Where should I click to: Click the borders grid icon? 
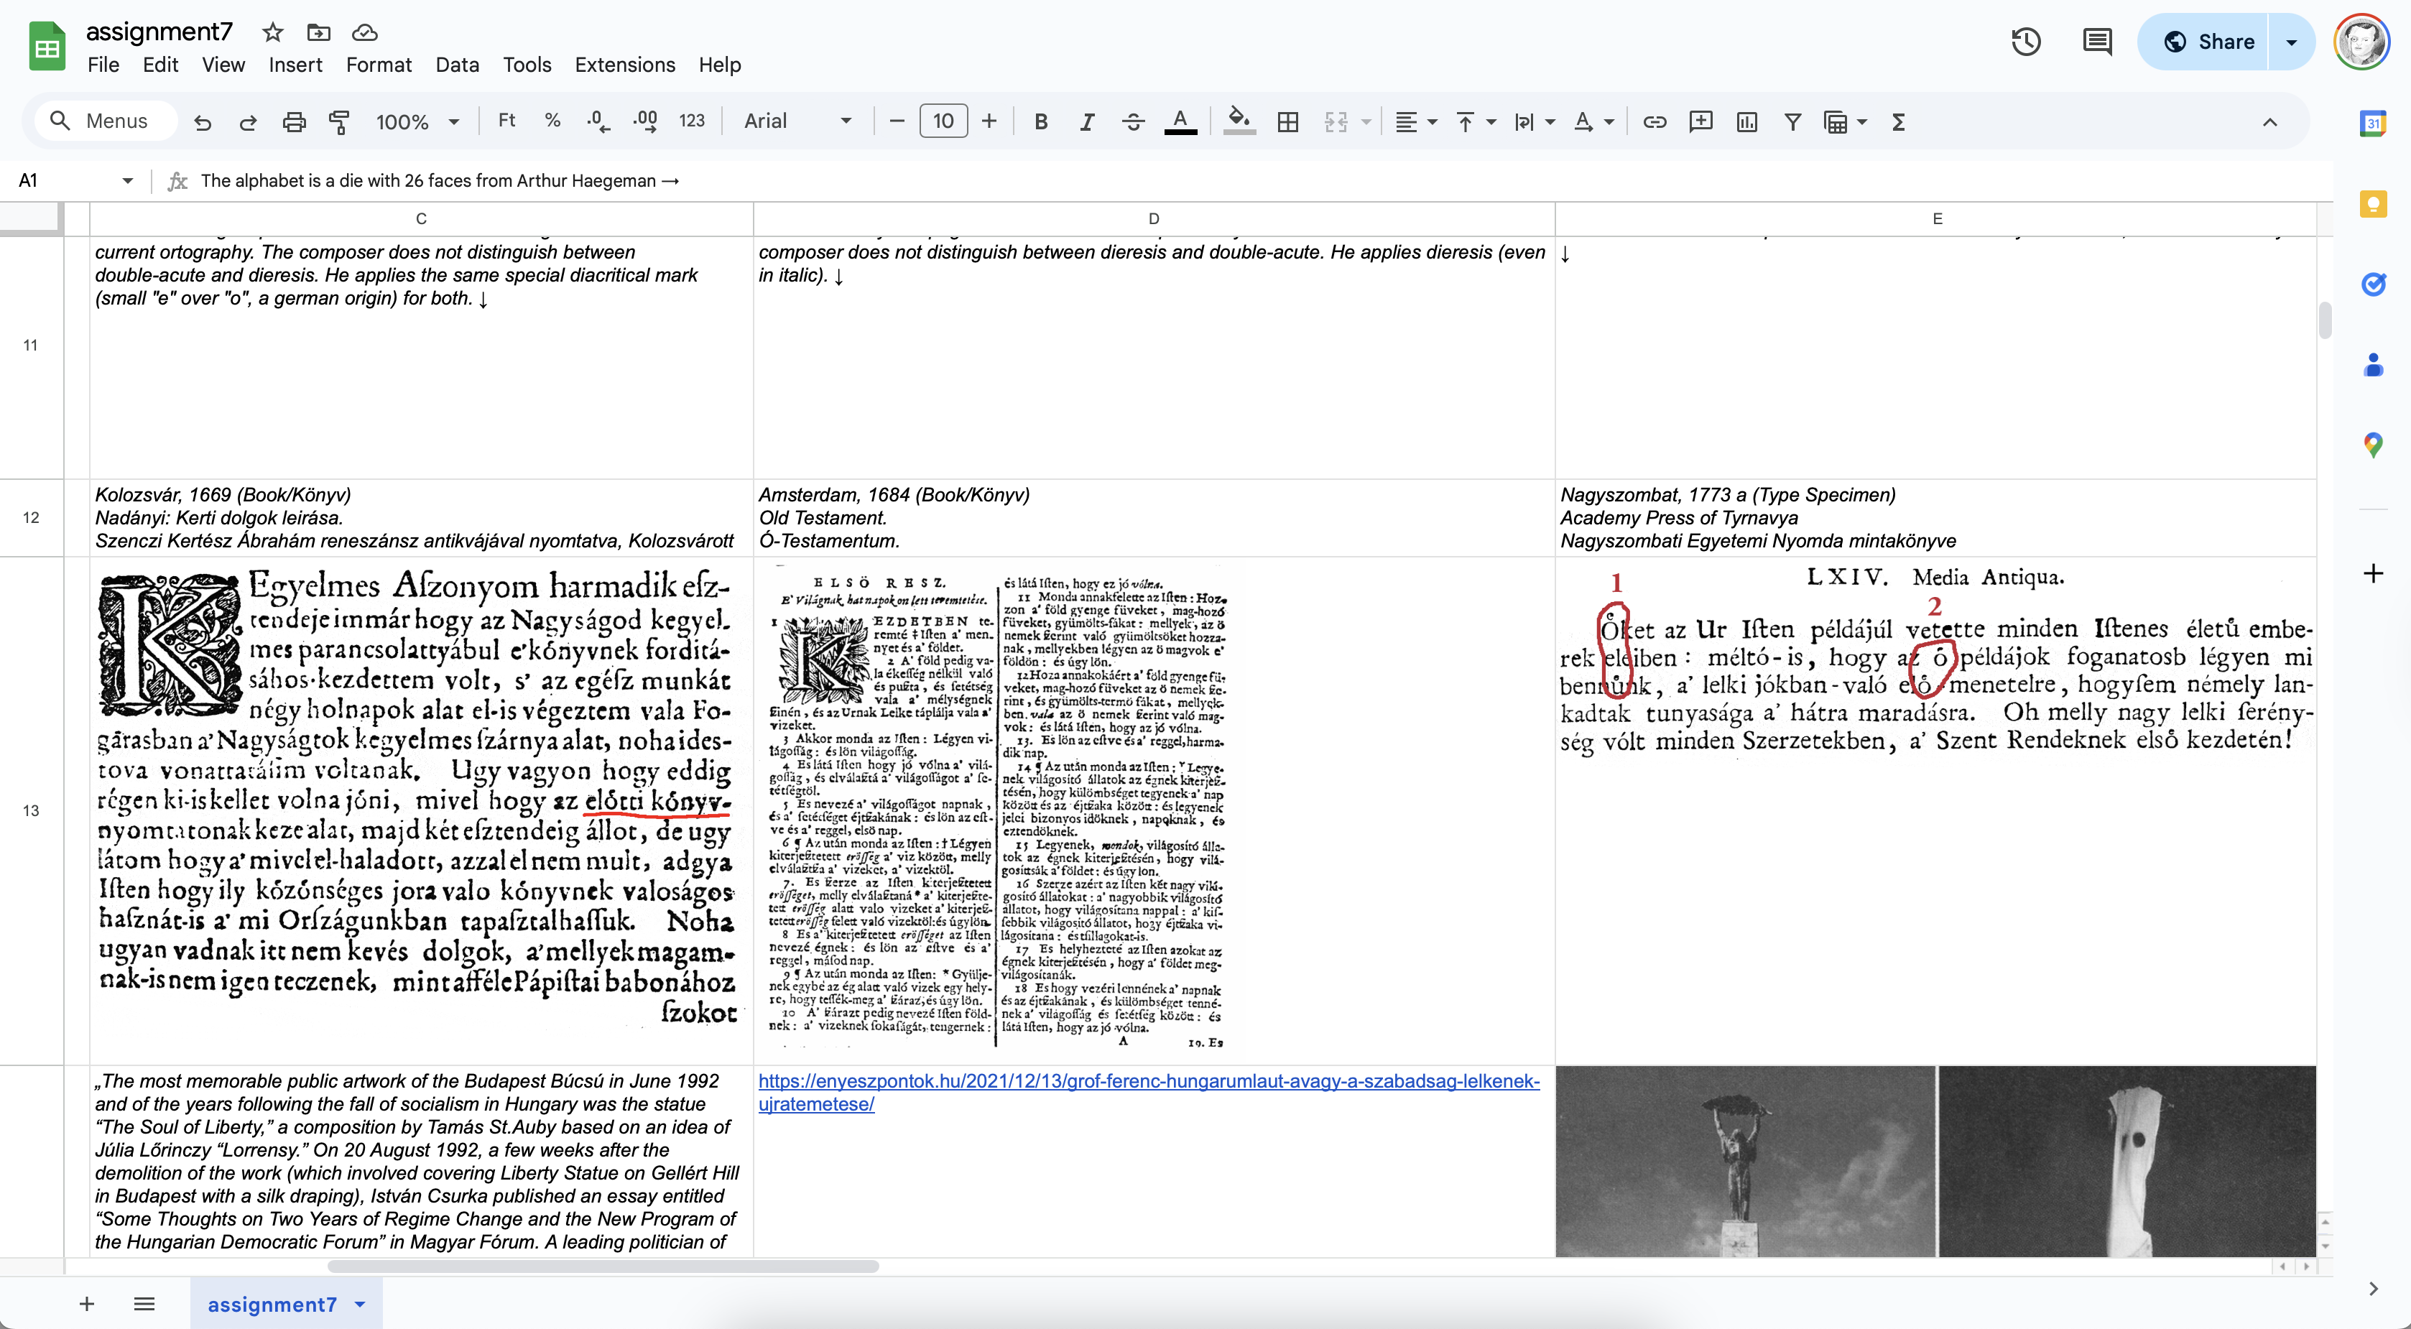1288,121
